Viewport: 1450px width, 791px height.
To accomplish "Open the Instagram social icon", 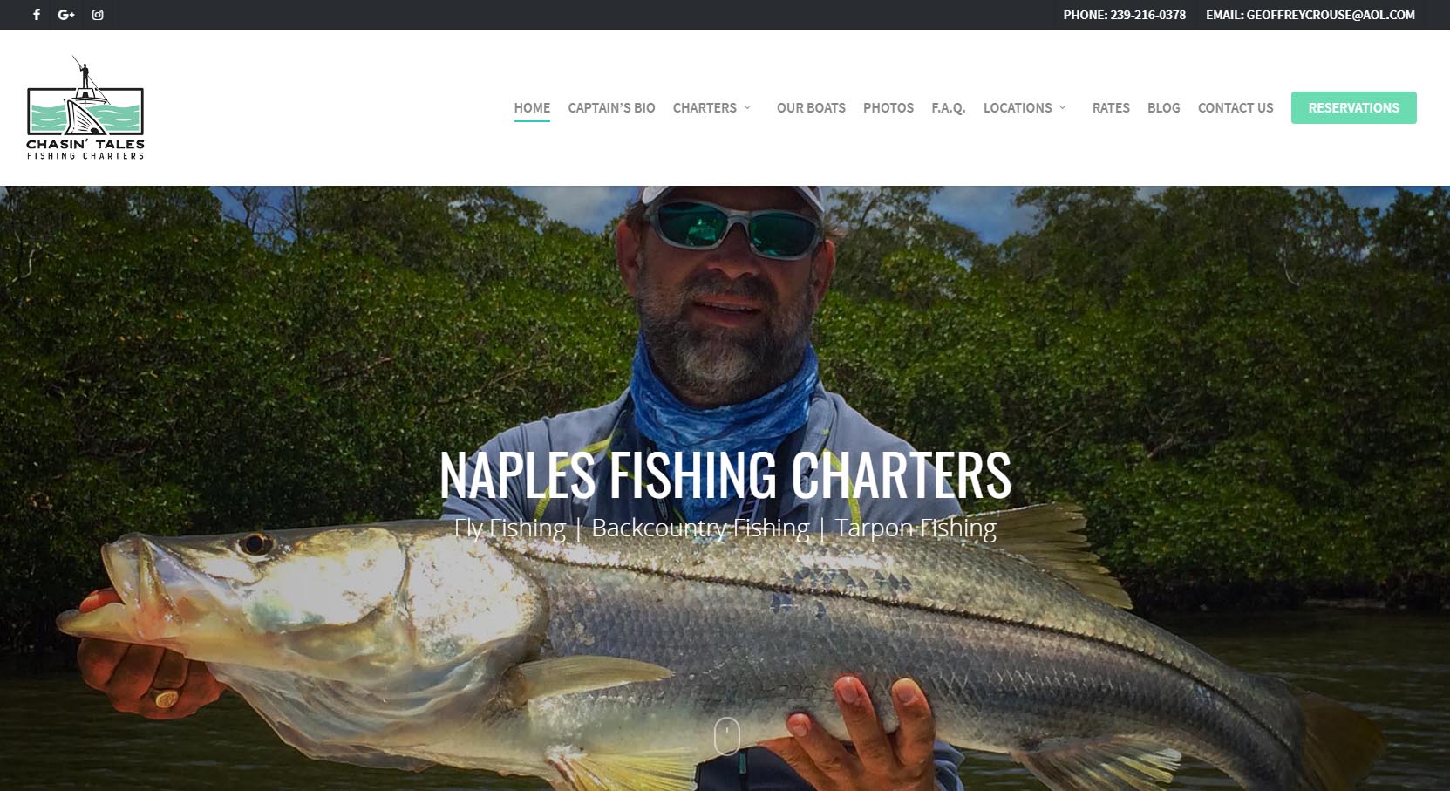I will click(x=98, y=15).
